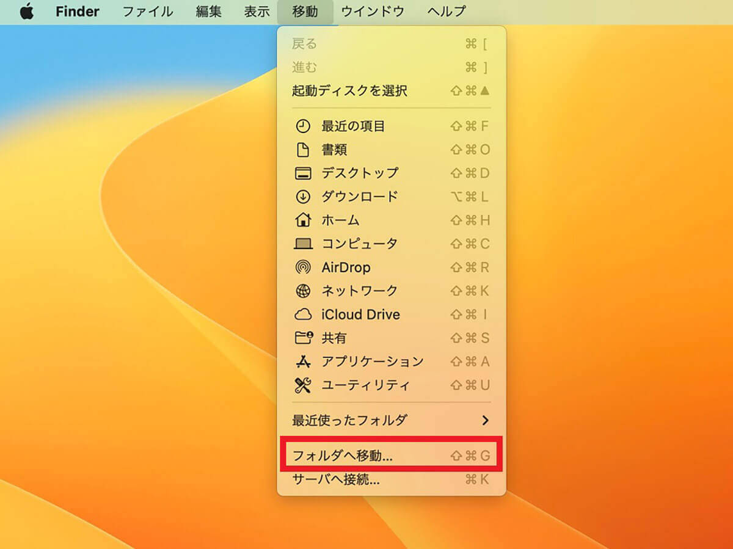This screenshot has height=549, width=733.
Task: Click the desktop icon for デスクトップ
Action: (303, 173)
